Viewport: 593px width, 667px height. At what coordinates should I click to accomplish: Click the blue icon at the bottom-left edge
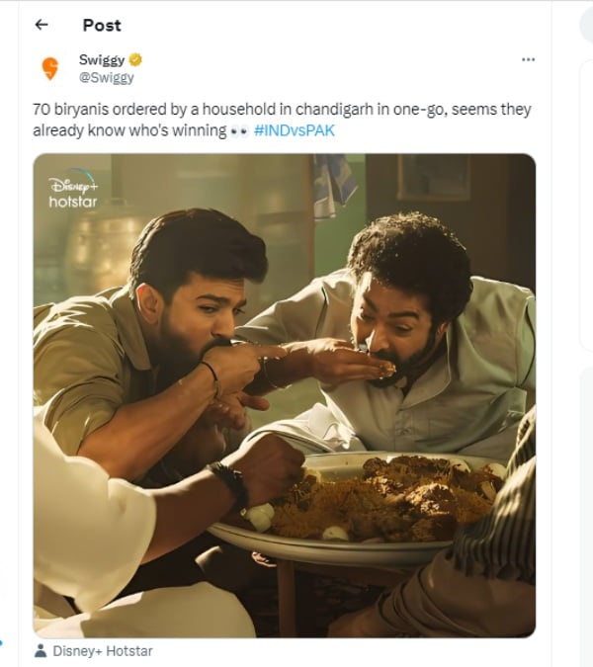click(2, 643)
